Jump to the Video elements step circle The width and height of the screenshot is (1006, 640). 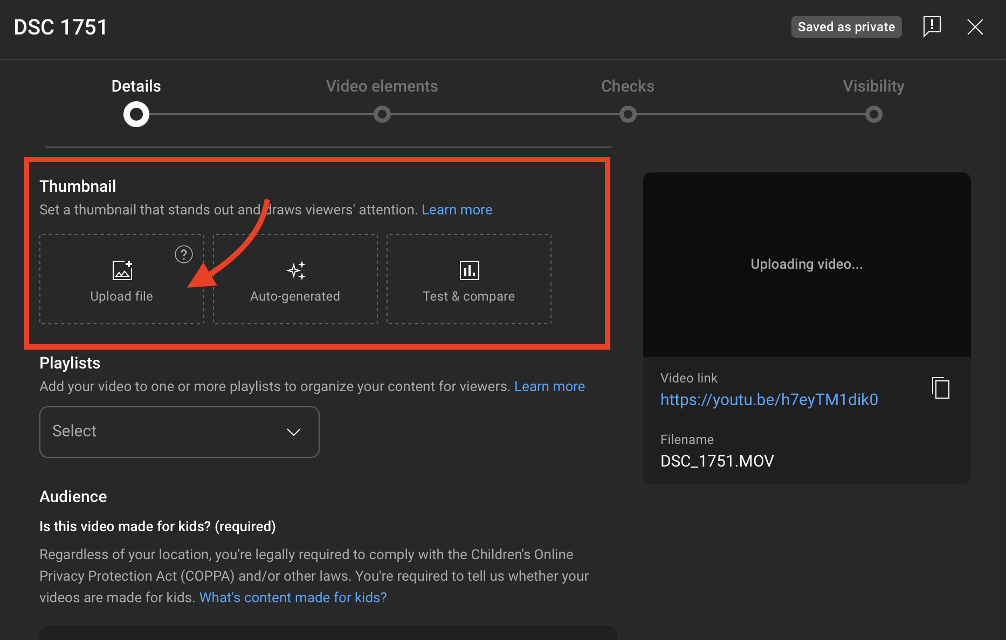pos(382,114)
